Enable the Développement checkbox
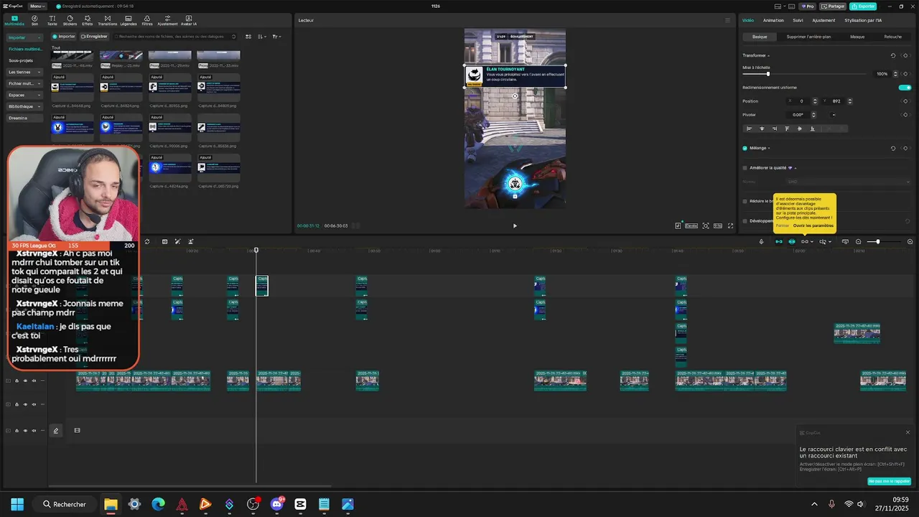Image resolution: width=919 pixels, height=517 pixels. click(x=745, y=221)
